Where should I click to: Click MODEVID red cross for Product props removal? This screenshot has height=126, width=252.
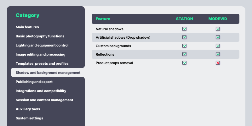click(x=218, y=63)
